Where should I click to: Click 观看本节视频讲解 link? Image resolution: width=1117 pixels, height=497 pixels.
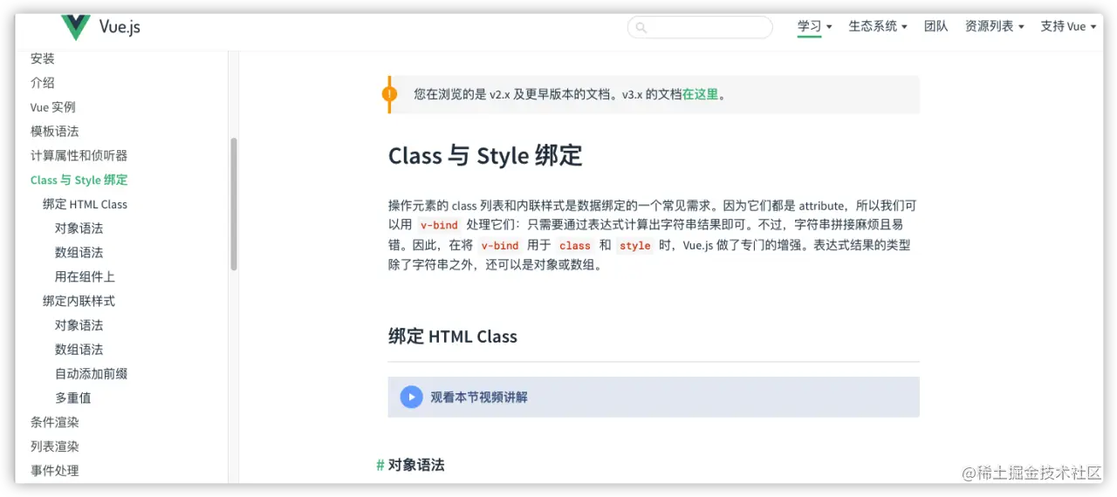point(479,397)
